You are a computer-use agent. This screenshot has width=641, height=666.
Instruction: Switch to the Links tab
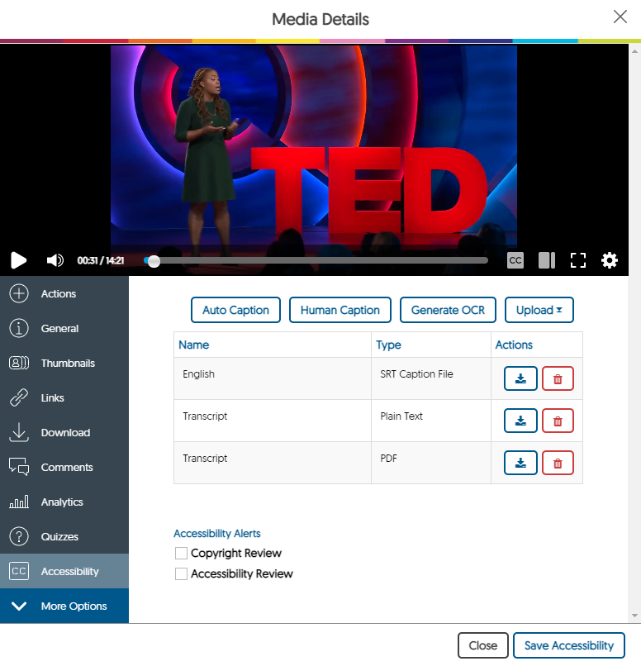coord(53,398)
